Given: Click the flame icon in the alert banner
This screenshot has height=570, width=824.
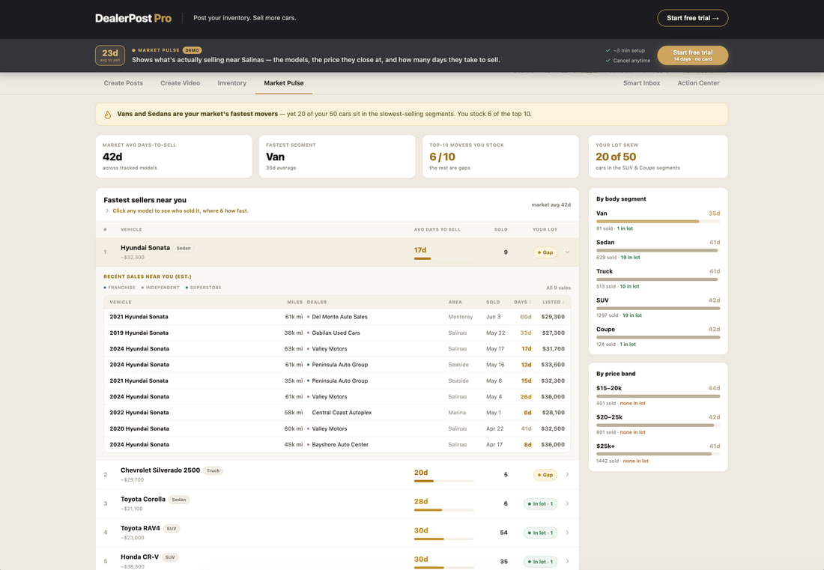Looking at the screenshot, I should pyautogui.click(x=107, y=115).
